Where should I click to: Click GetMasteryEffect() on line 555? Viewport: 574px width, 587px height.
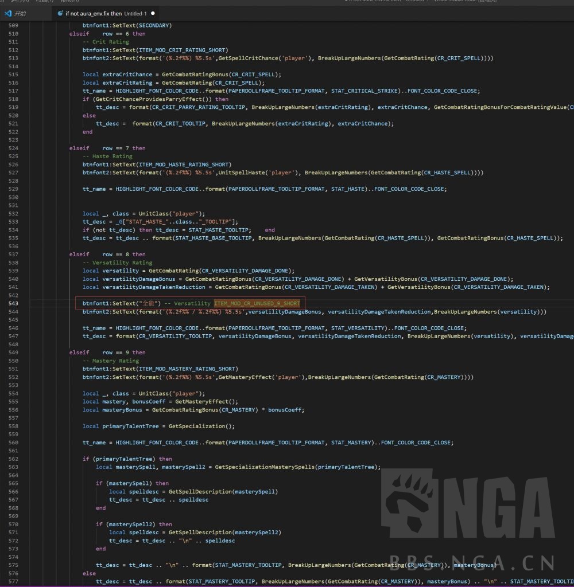point(205,402)
